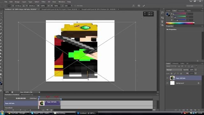Image resolution: width=204 pixels, height=115 pixels.
Task: Click the foreground color in the Color panel
Action: click(x=167, y=14)
